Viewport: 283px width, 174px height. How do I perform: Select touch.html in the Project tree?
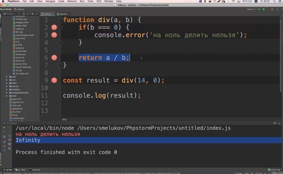[x=20, y=64]
